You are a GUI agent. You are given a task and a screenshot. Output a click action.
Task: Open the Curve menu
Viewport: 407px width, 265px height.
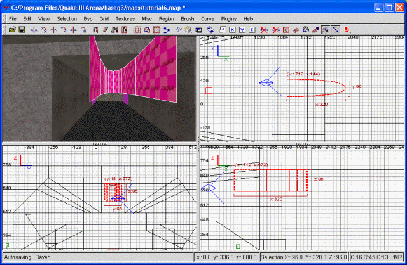[x=208, y=19]
